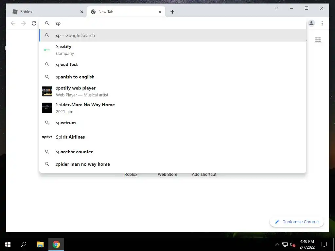335x251 pixels.
Task: Click the magnifier icon in address bar
Action: (47, 23)
